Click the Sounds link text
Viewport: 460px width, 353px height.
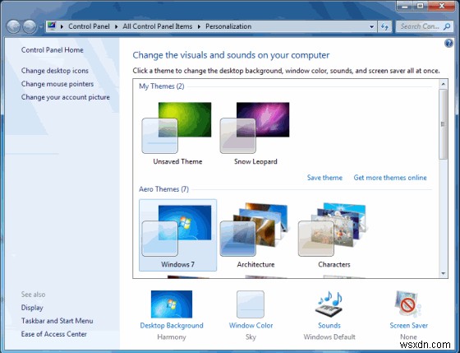coord(329,325)
